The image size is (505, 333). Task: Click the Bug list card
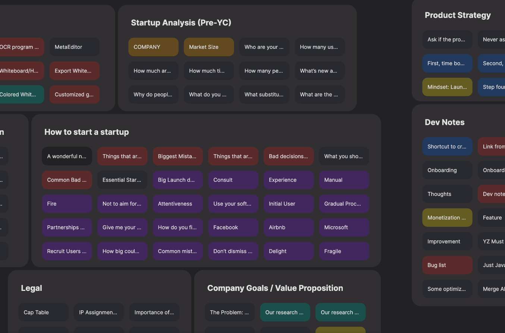point(447,265)
